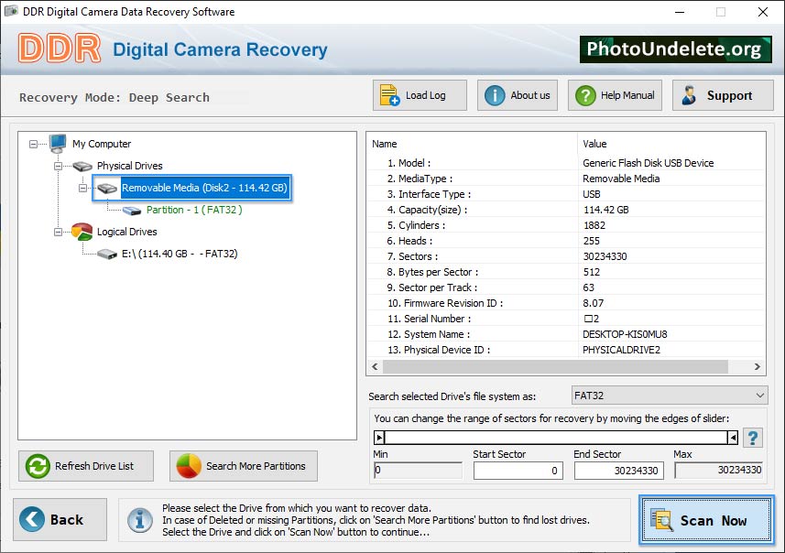Click the blue info icon on About us

tap(495, 95)
